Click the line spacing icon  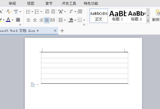coord(61,20)
